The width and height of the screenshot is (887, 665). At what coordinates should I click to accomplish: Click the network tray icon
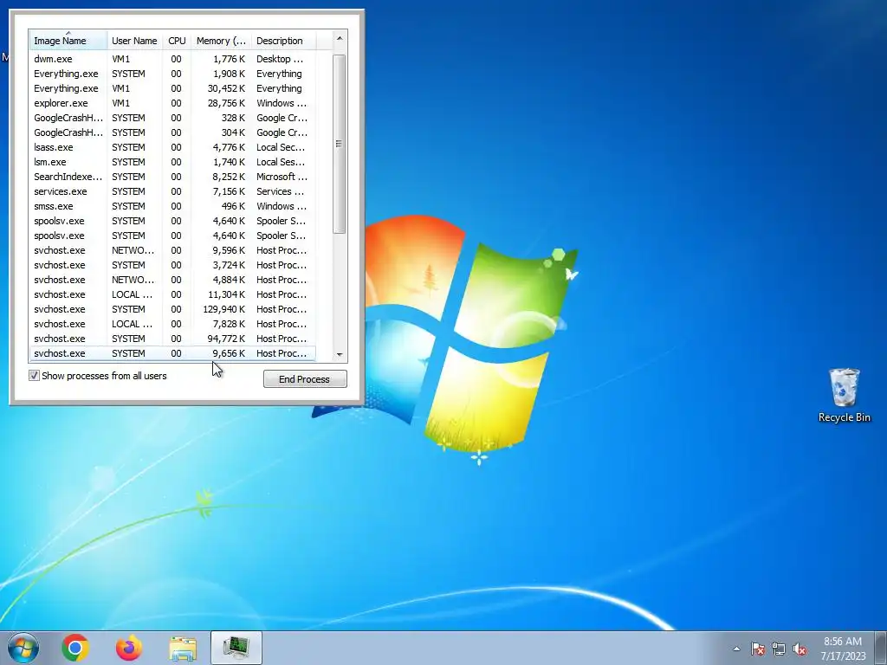tap(779, 649)
